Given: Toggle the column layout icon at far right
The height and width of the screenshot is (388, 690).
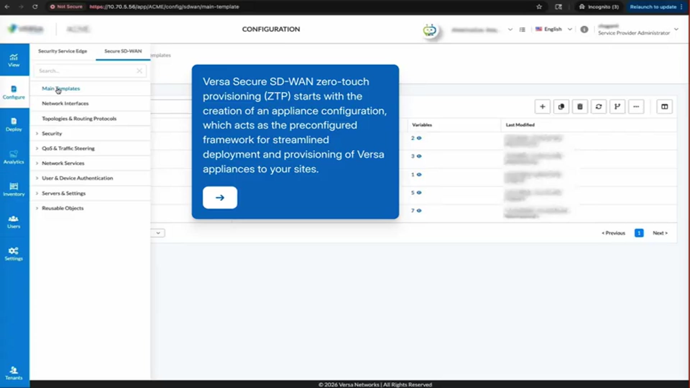Looking at the screenshot, I should pos(664,107).
